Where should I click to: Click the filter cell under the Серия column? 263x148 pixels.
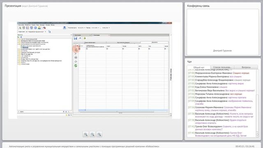[114, 49]
